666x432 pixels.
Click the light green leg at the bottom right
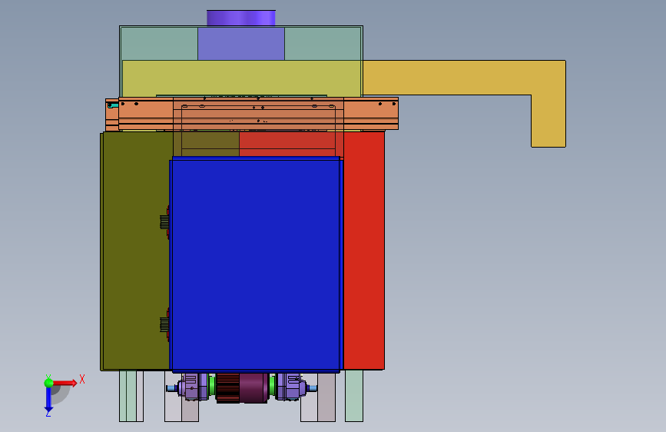click(x=354, y=395)
